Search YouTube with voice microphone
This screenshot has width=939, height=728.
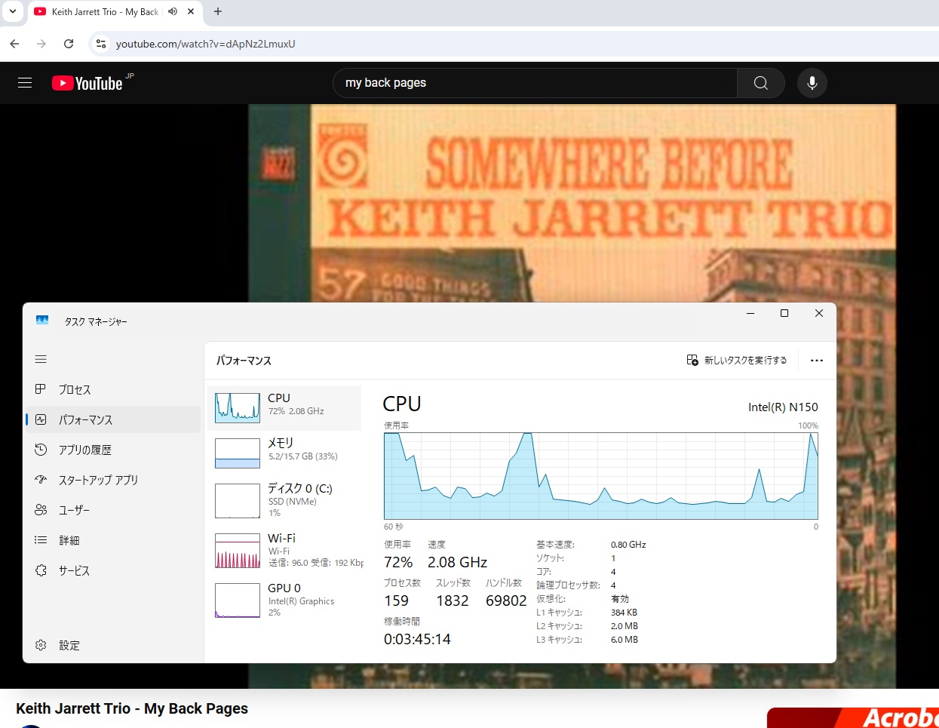click(812, 83)
